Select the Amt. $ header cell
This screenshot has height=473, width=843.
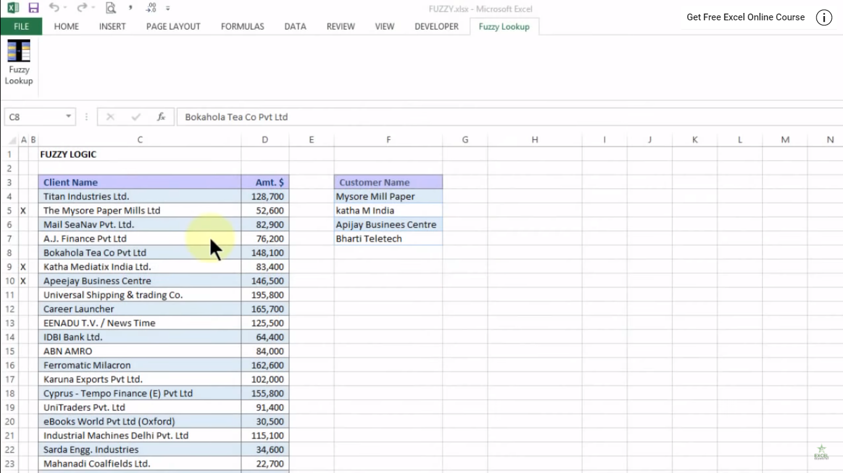click(x=265, y=182)
